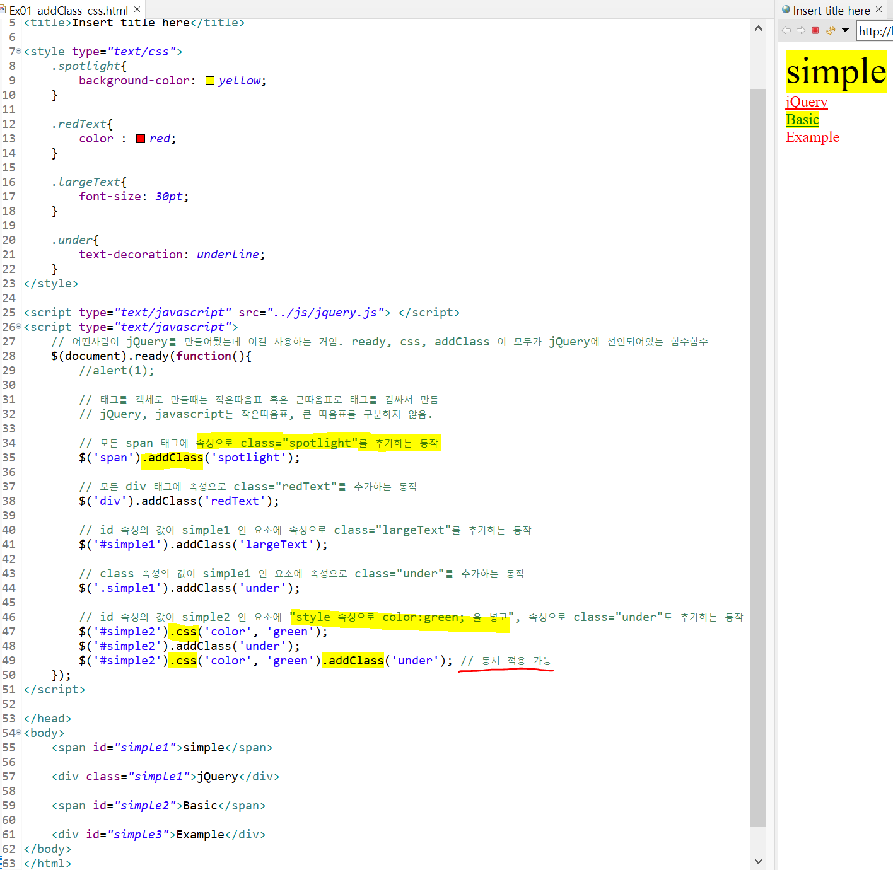Click the underline value on line 21
This screenshot has width=893, height=870.
click(x=228, y=255)
